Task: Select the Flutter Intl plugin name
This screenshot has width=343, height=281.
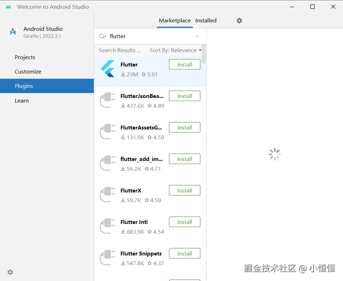Action: pyautogui.click(x=134, y=222)
